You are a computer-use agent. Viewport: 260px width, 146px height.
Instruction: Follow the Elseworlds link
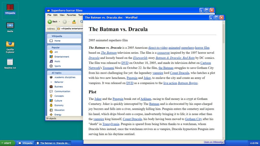[x=140, y=58]
